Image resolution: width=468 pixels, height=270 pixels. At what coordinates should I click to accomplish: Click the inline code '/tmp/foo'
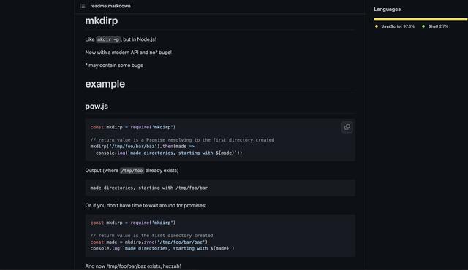click(x=132, y=171)
